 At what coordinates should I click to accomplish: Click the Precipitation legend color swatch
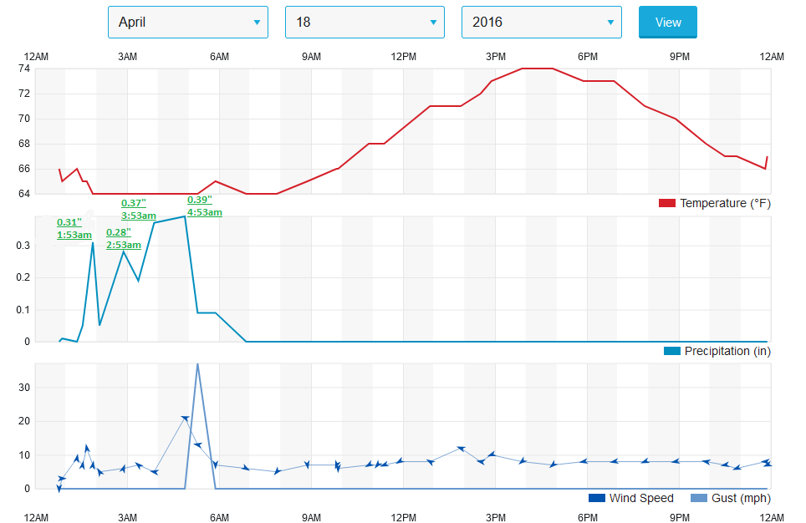[671, 351]
